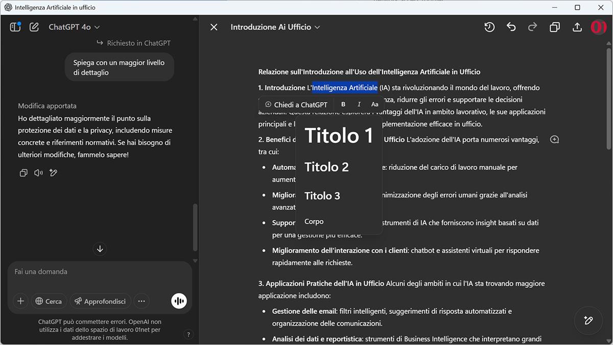613x345 pixels.
Task: Share the canvas with the upload icon
Action: click(x=577, y=27)
